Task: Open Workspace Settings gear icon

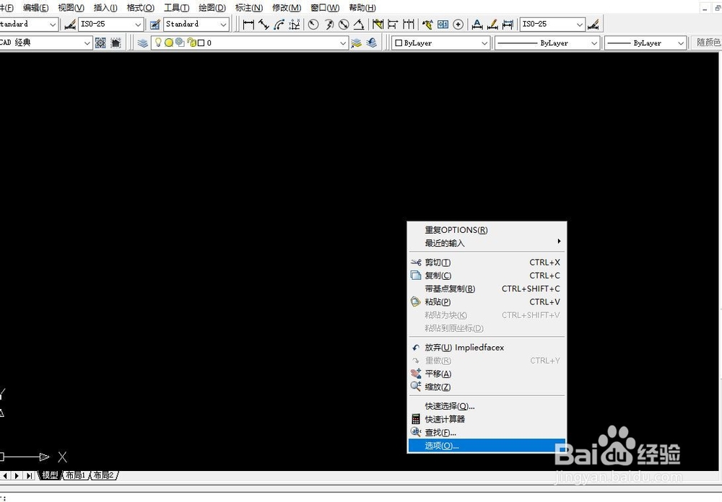Action: click(100, 43)
